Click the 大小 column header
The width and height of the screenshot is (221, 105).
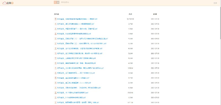click(130, 14)
